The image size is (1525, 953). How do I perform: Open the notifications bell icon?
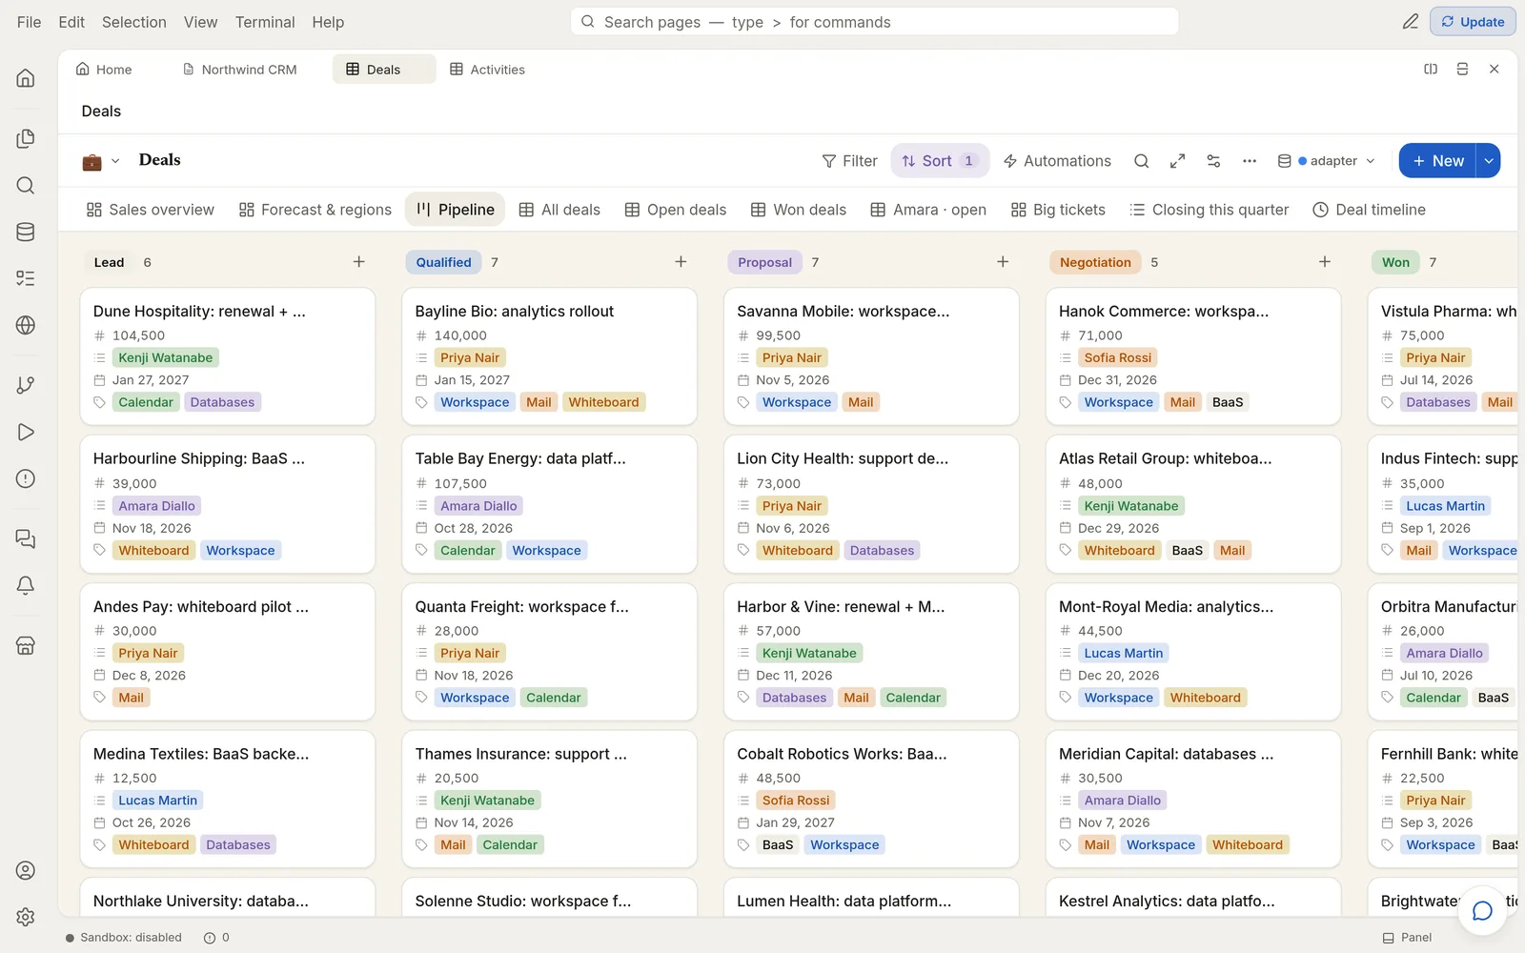coord(26,585)
